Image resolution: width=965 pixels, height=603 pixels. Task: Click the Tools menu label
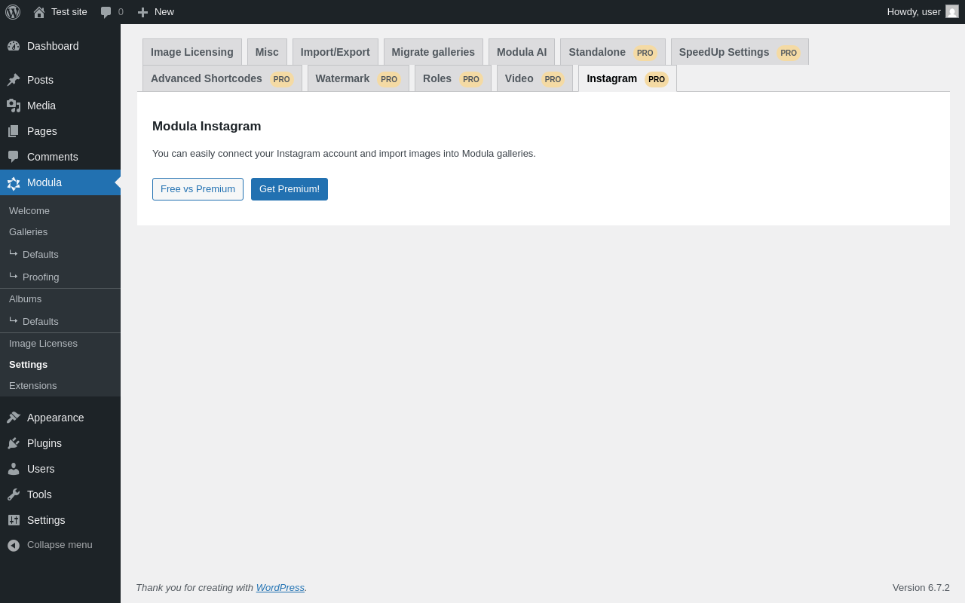click(x=39, y=494)
